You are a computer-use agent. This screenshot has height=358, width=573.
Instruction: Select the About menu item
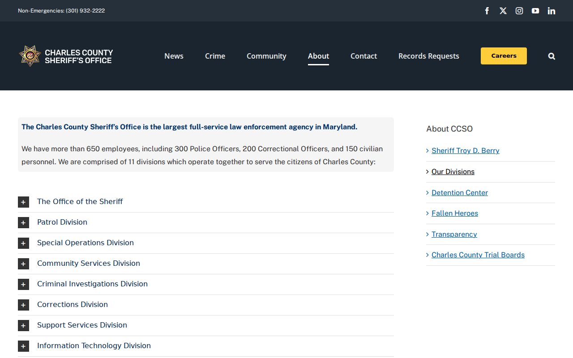[x=318, y=56]
